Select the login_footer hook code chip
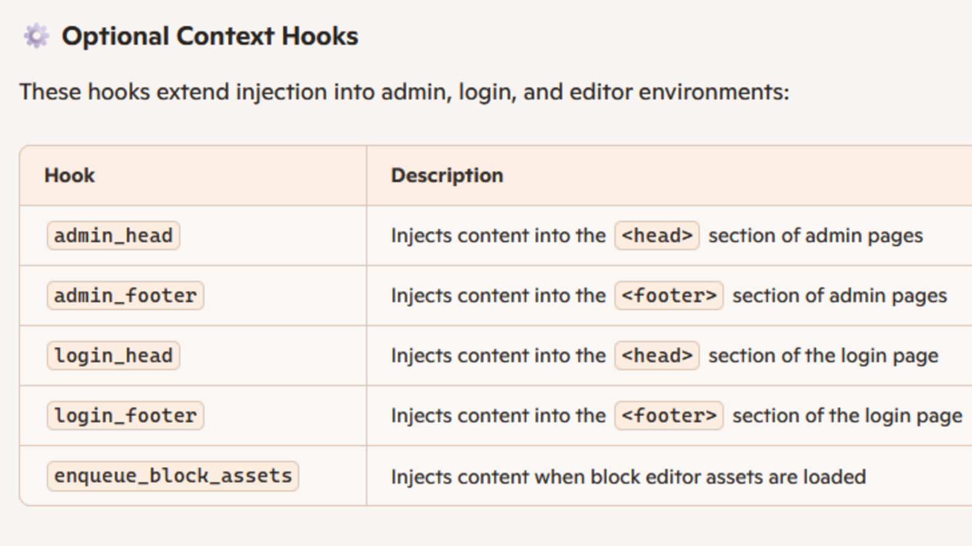This screenshot has width=972, height=546. pos(125,416)
